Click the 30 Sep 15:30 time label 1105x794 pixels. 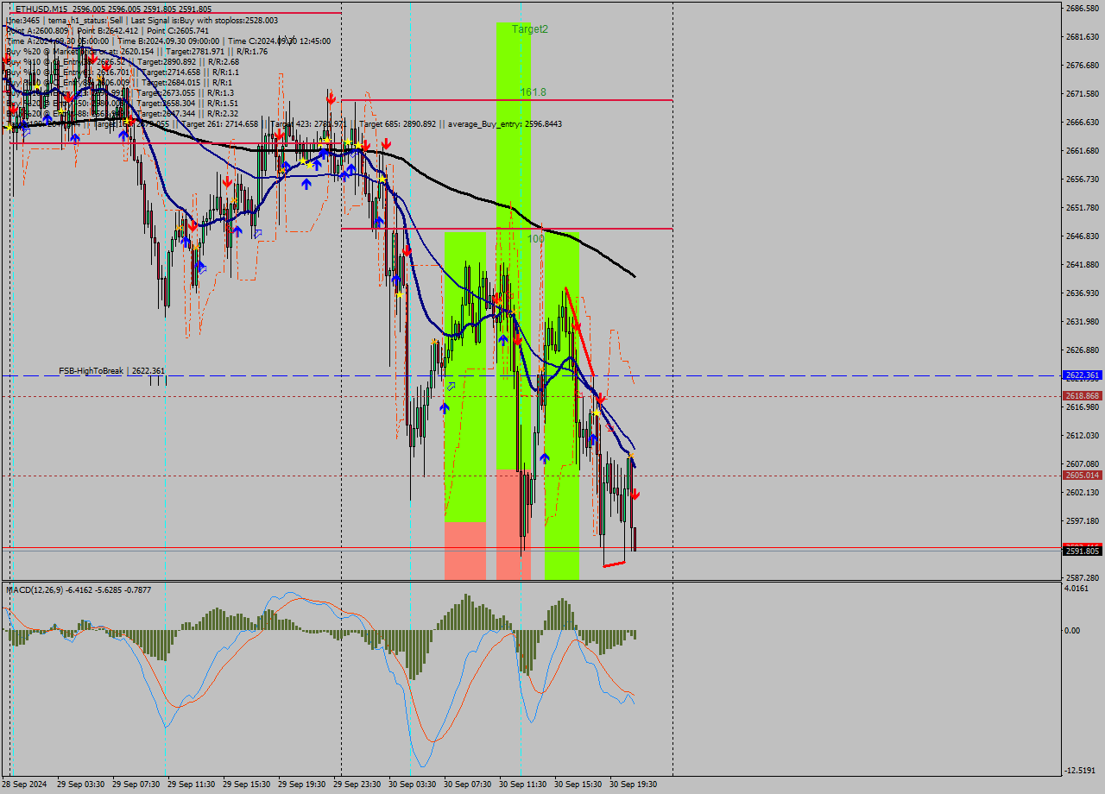[x=578, y=785]
